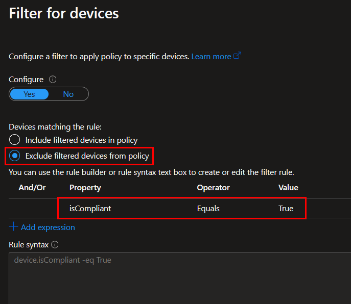This screenshot has height=304, width=351.
Task: Click the Add expression link
Action: point(48,227)
